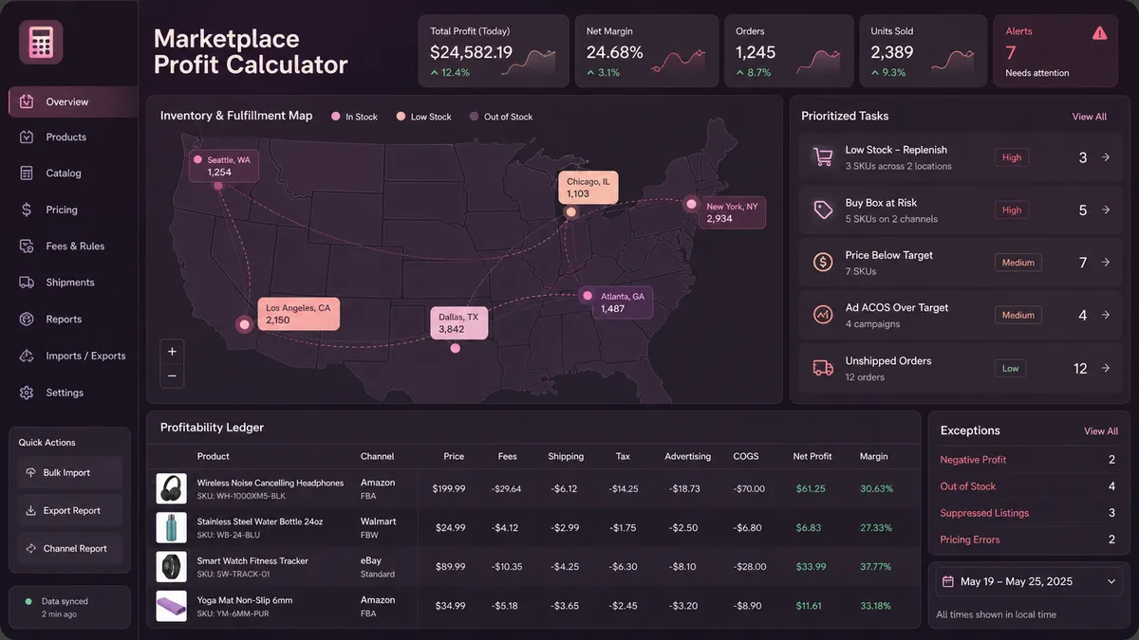Select the Dallas, TX map label
The height and width of the screenshot is (640, 1139).
pos(458,322)
